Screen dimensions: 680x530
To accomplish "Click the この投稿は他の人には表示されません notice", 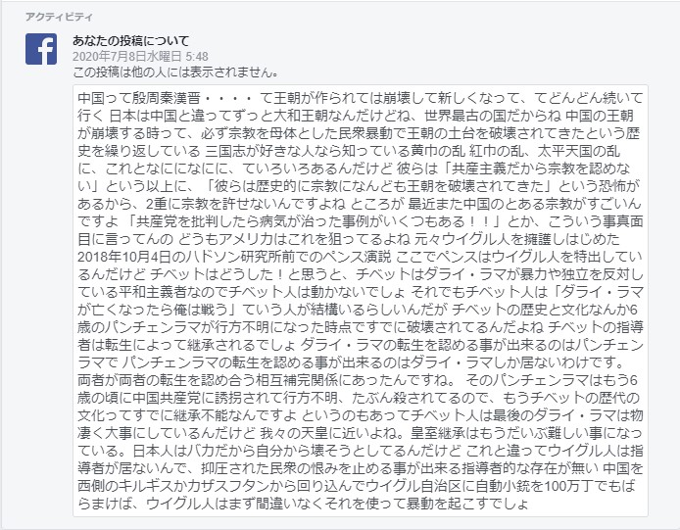I will (x=175, y=72).
